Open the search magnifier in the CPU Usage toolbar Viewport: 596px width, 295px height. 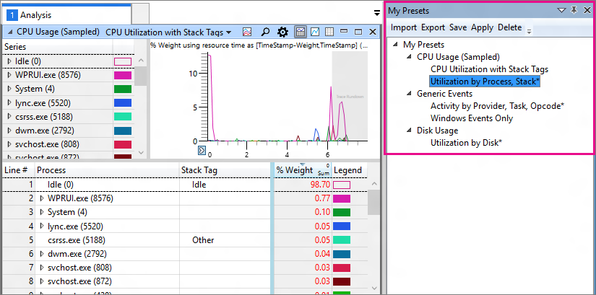click(x=265, y=32)
